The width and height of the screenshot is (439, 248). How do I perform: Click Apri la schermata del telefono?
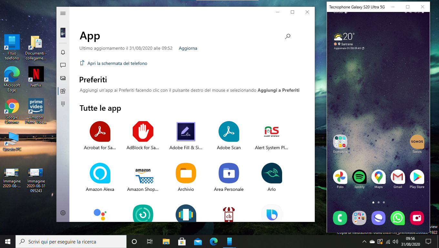click(117, 64)
